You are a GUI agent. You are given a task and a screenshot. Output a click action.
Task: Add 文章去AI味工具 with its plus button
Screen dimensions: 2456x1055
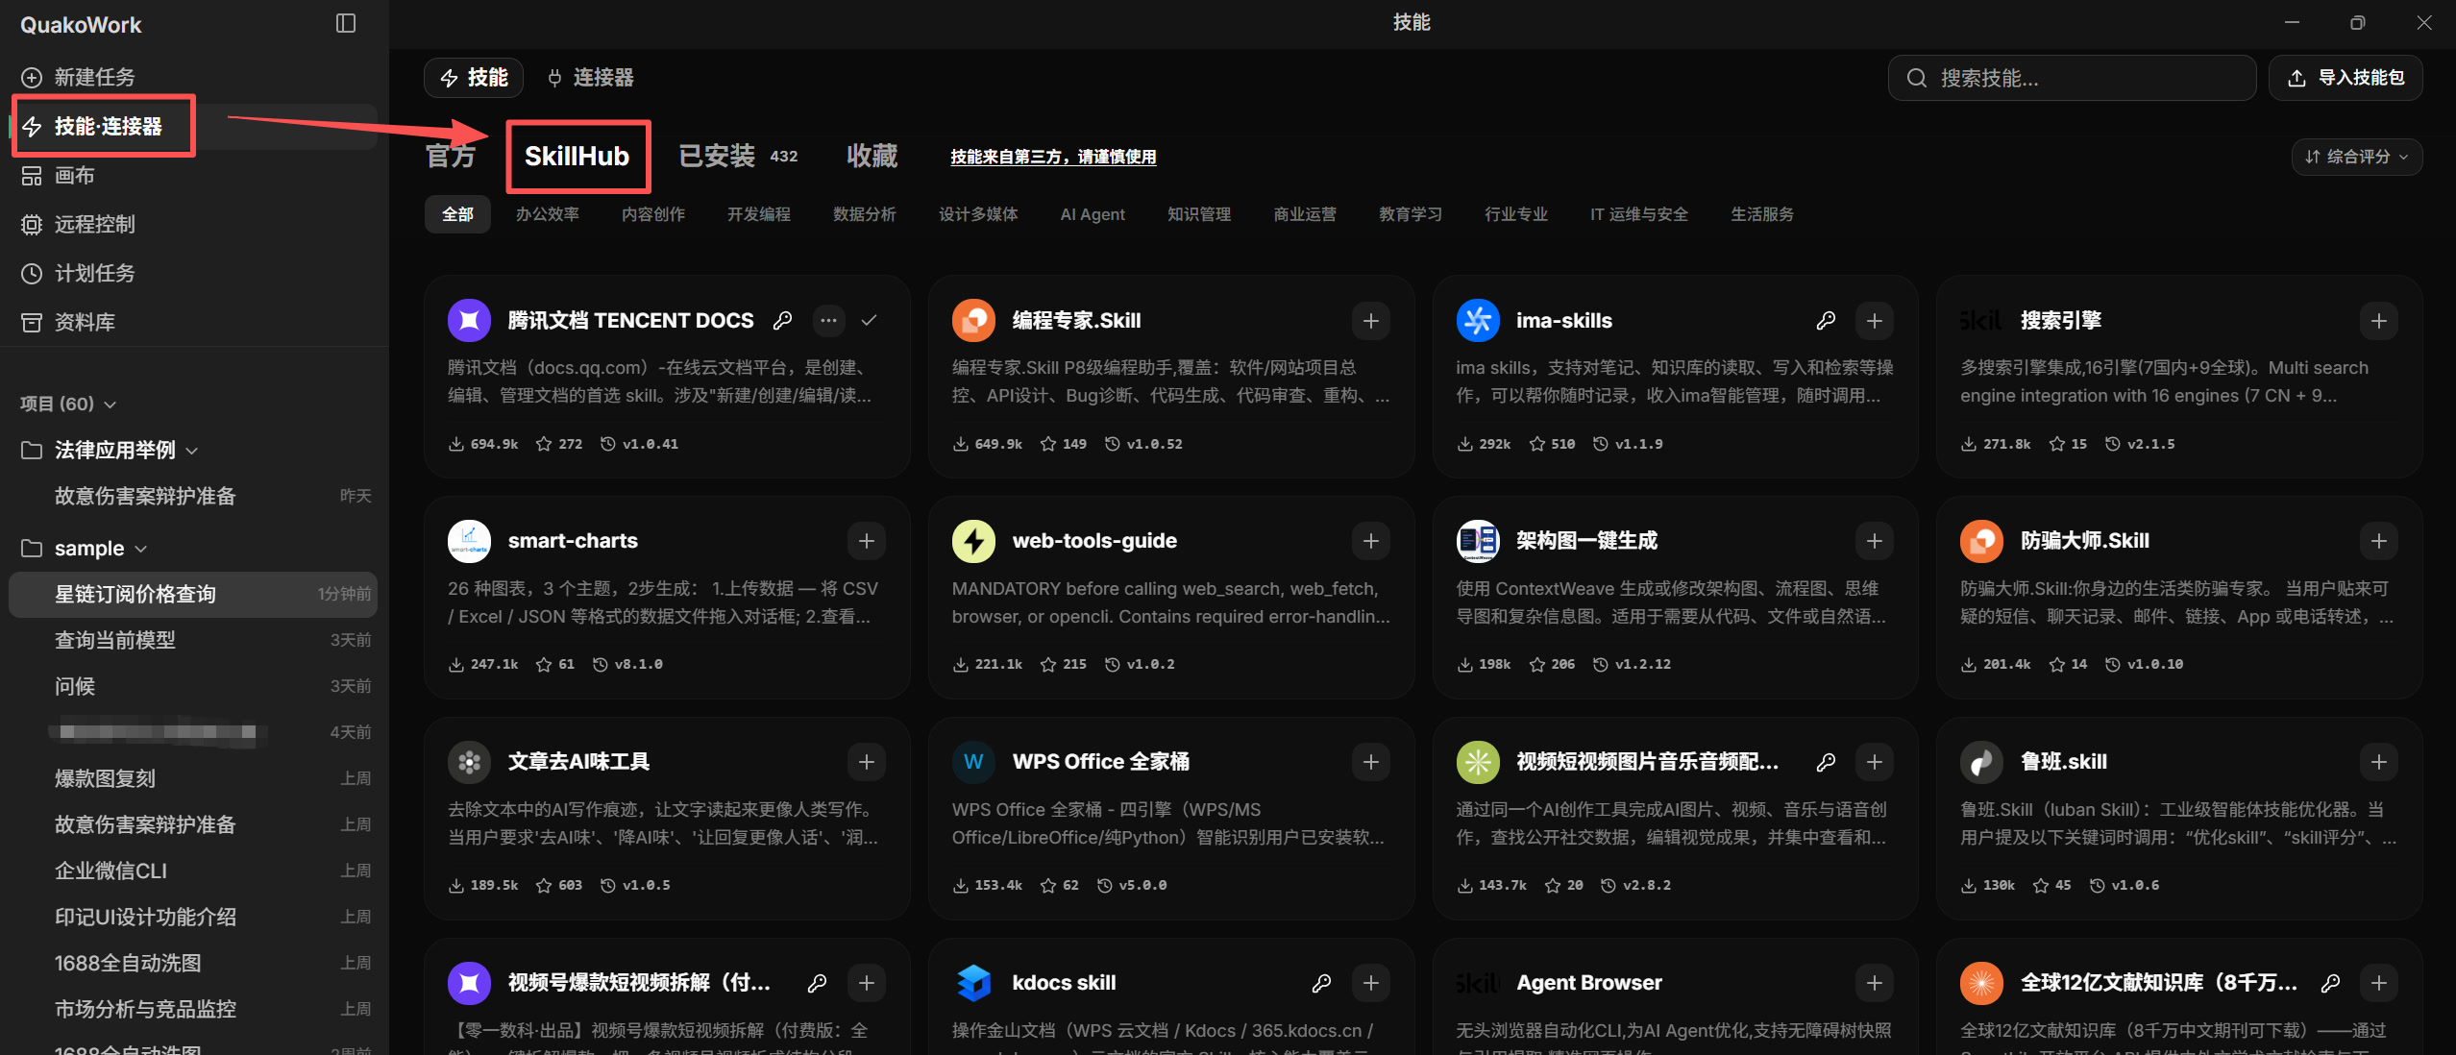click(867, 763)
